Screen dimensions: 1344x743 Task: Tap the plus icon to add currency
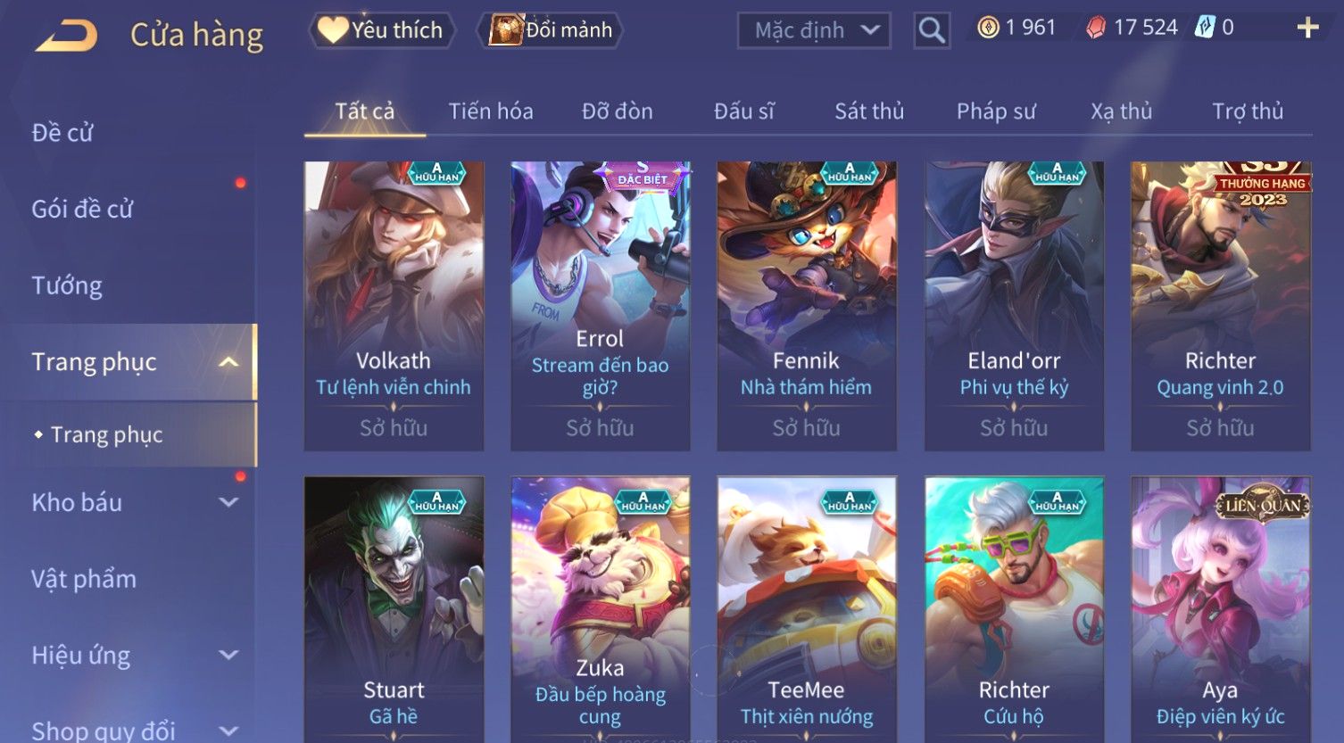pyautogui.click(x=1307, y=29)
